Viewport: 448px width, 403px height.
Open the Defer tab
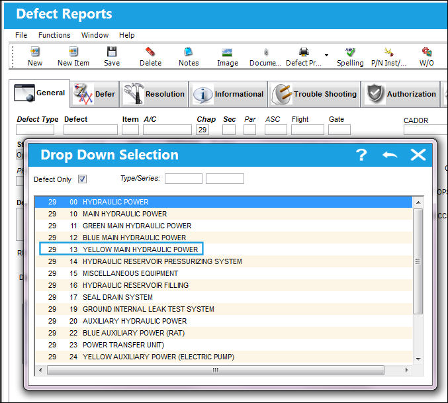(x=95, y=94)
